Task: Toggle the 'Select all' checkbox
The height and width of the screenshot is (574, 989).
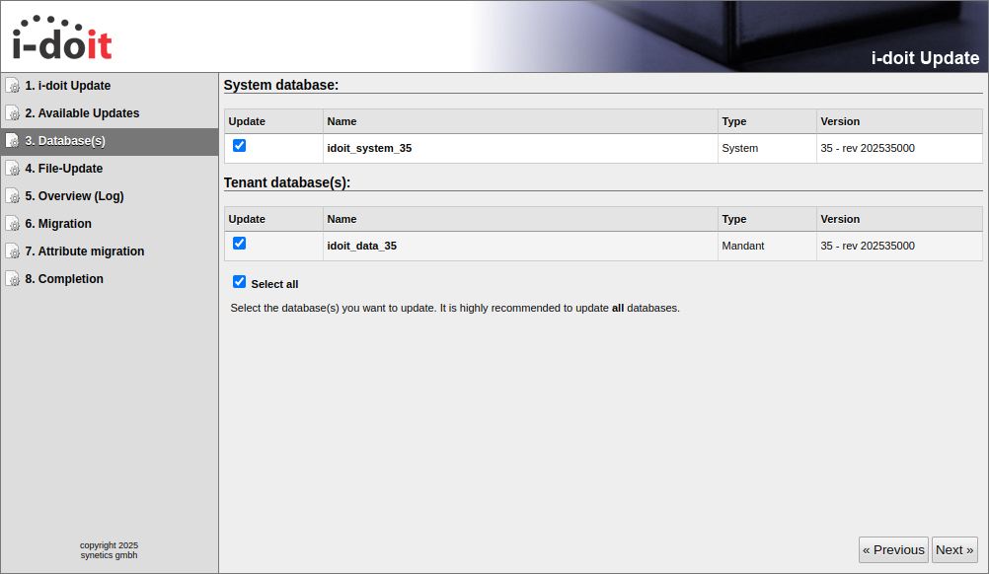Action: (239, 282)
